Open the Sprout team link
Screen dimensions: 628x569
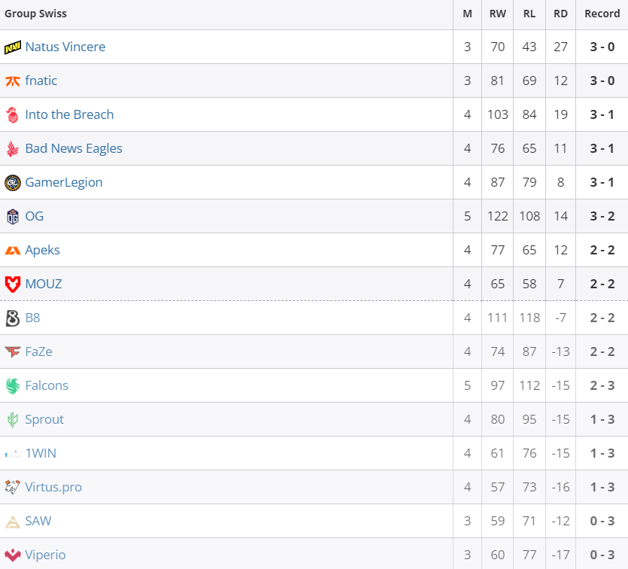[44, 419]
